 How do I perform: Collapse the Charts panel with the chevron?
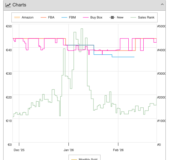pos(162,5)
